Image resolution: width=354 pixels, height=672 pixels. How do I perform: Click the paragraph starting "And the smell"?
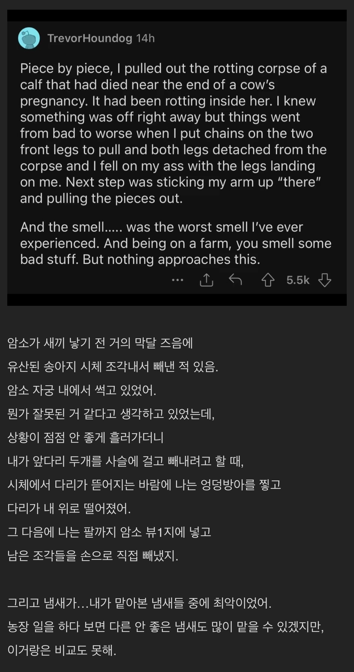point(175,243)
